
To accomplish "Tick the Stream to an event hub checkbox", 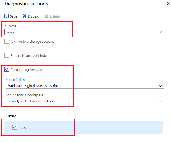I will [x=7, y=55].
